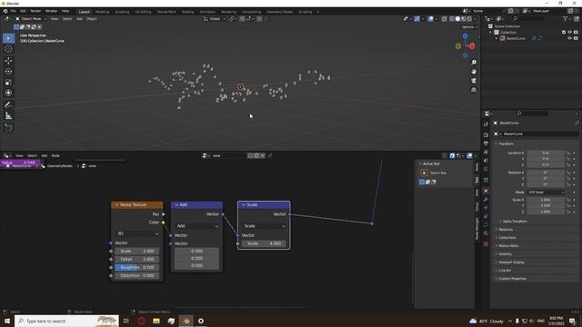This screenshot has height=327, width=582.
Task: Open the outliner filter funnel icon
Action: click(x=566, y=18)
